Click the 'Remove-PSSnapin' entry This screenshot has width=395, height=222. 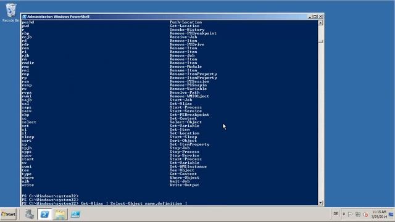188,85
